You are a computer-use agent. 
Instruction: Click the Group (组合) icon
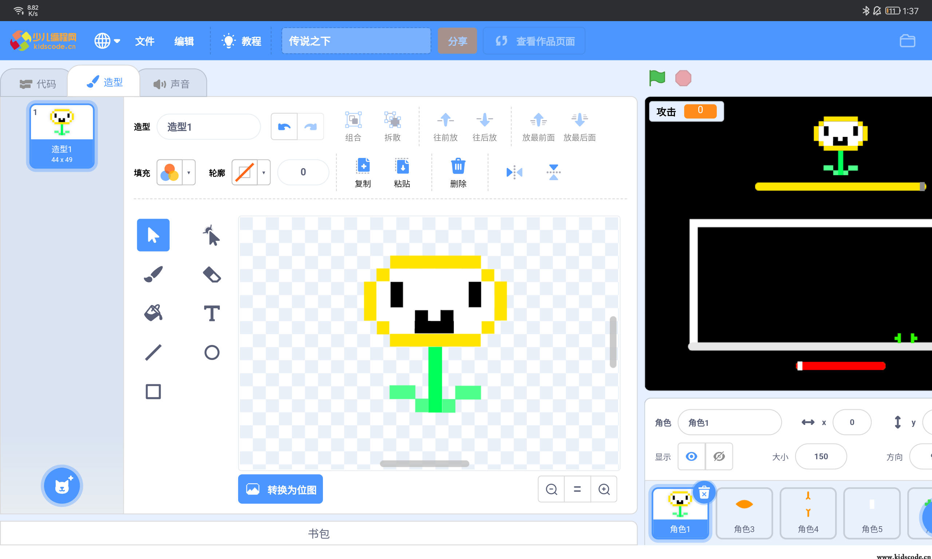click(x=353, y=127)
